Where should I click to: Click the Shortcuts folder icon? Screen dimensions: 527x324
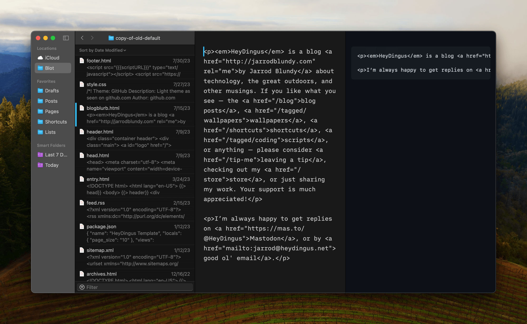pos(40,122)
